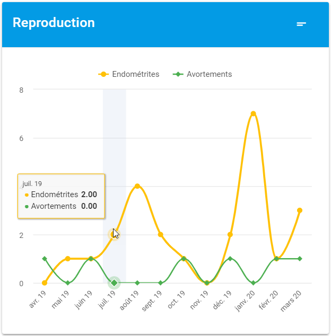The image size is (331, 336).
Task: Click Avortements diamond at août 19
Action: pos(137,283)
